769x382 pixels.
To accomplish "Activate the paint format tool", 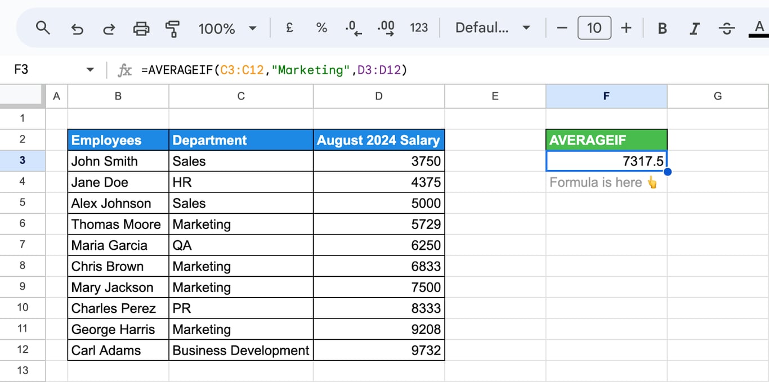I will 173,28.
